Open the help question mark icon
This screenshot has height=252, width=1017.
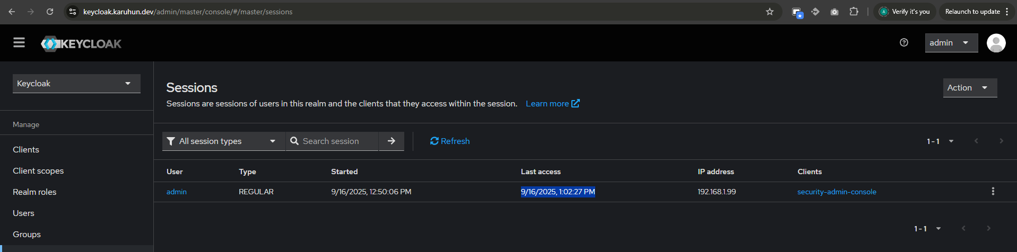click(x=904, y=43)
